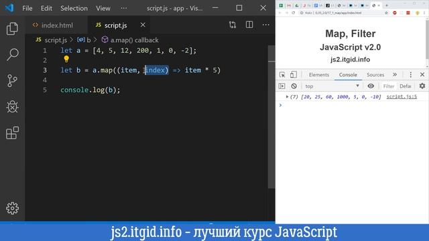Click the VS Code logo icon
Viewport: 429px width, 241px height.
click(x=9, y=8)
